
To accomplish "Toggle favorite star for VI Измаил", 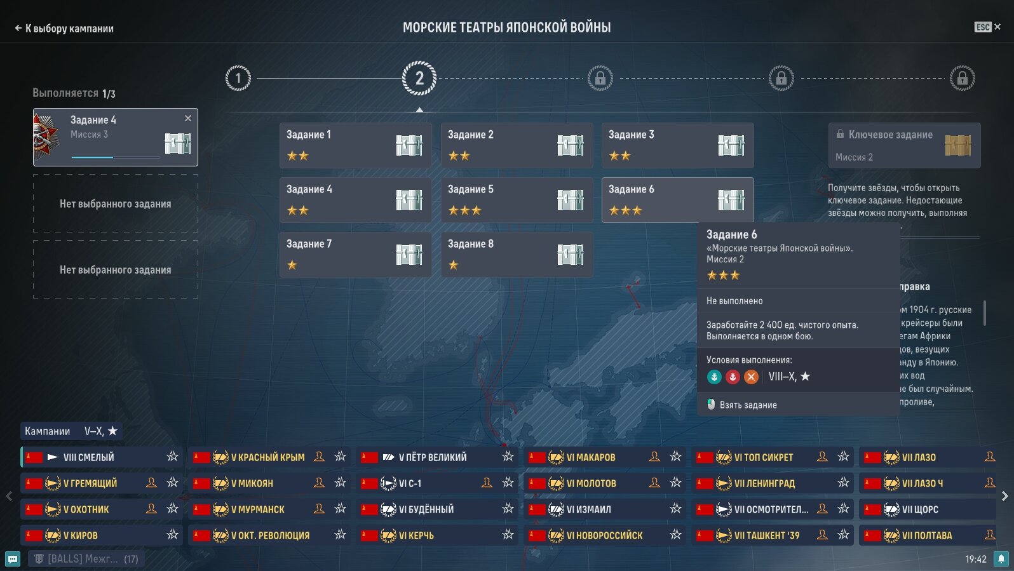I will 675,509.
